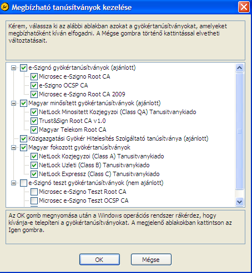
Task: Click the vertical scrollbar thumb
Action: [x=240, y=131]
